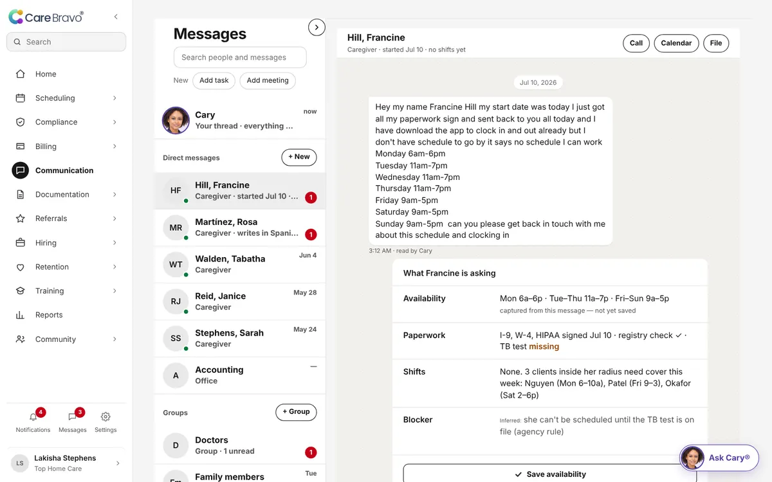Click the '3:12 AM · read by Cary' timestamp

401,251
